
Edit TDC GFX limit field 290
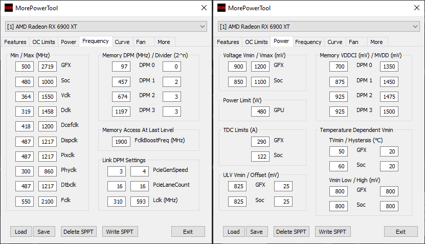[260, 142]
